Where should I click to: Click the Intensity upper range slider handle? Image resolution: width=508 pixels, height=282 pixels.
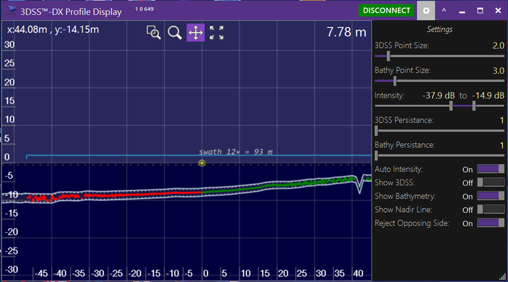pyautogui.click(x=474, y=106)
